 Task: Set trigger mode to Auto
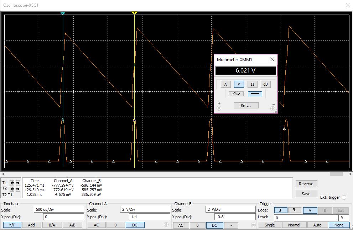pyautogui.click(x=317, y=225)
